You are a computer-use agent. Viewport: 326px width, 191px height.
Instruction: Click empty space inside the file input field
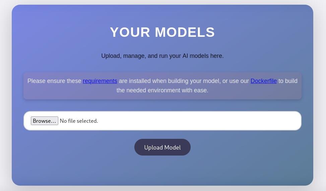pos(194,121)
